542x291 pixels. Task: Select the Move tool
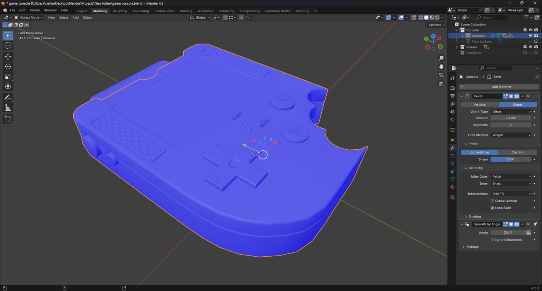pos(8,56)
